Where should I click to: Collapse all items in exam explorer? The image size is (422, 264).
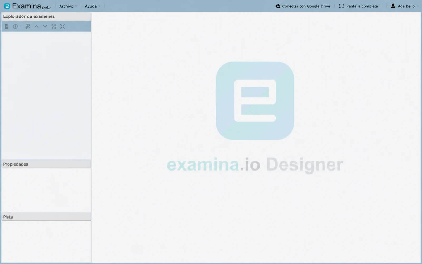click(62, 26)
